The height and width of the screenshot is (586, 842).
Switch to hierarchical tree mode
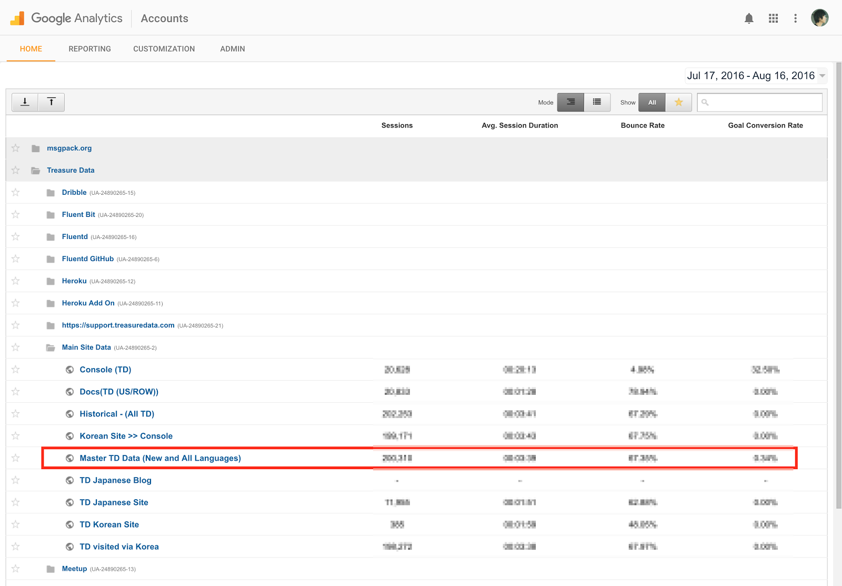pos(570,102)
